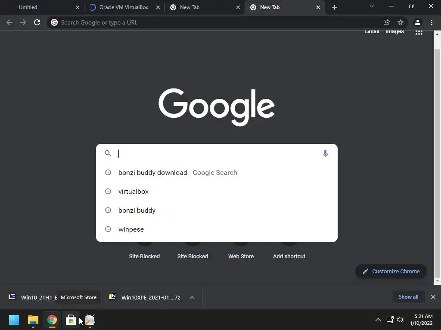Go back using the browser back arrow

[x=9, y=22]
